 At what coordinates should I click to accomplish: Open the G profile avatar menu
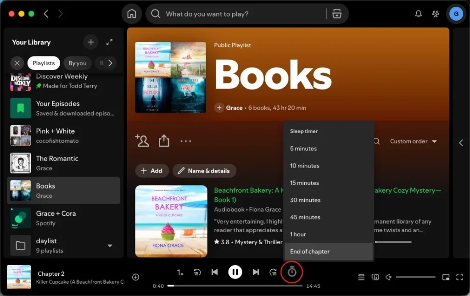[456, 14]
